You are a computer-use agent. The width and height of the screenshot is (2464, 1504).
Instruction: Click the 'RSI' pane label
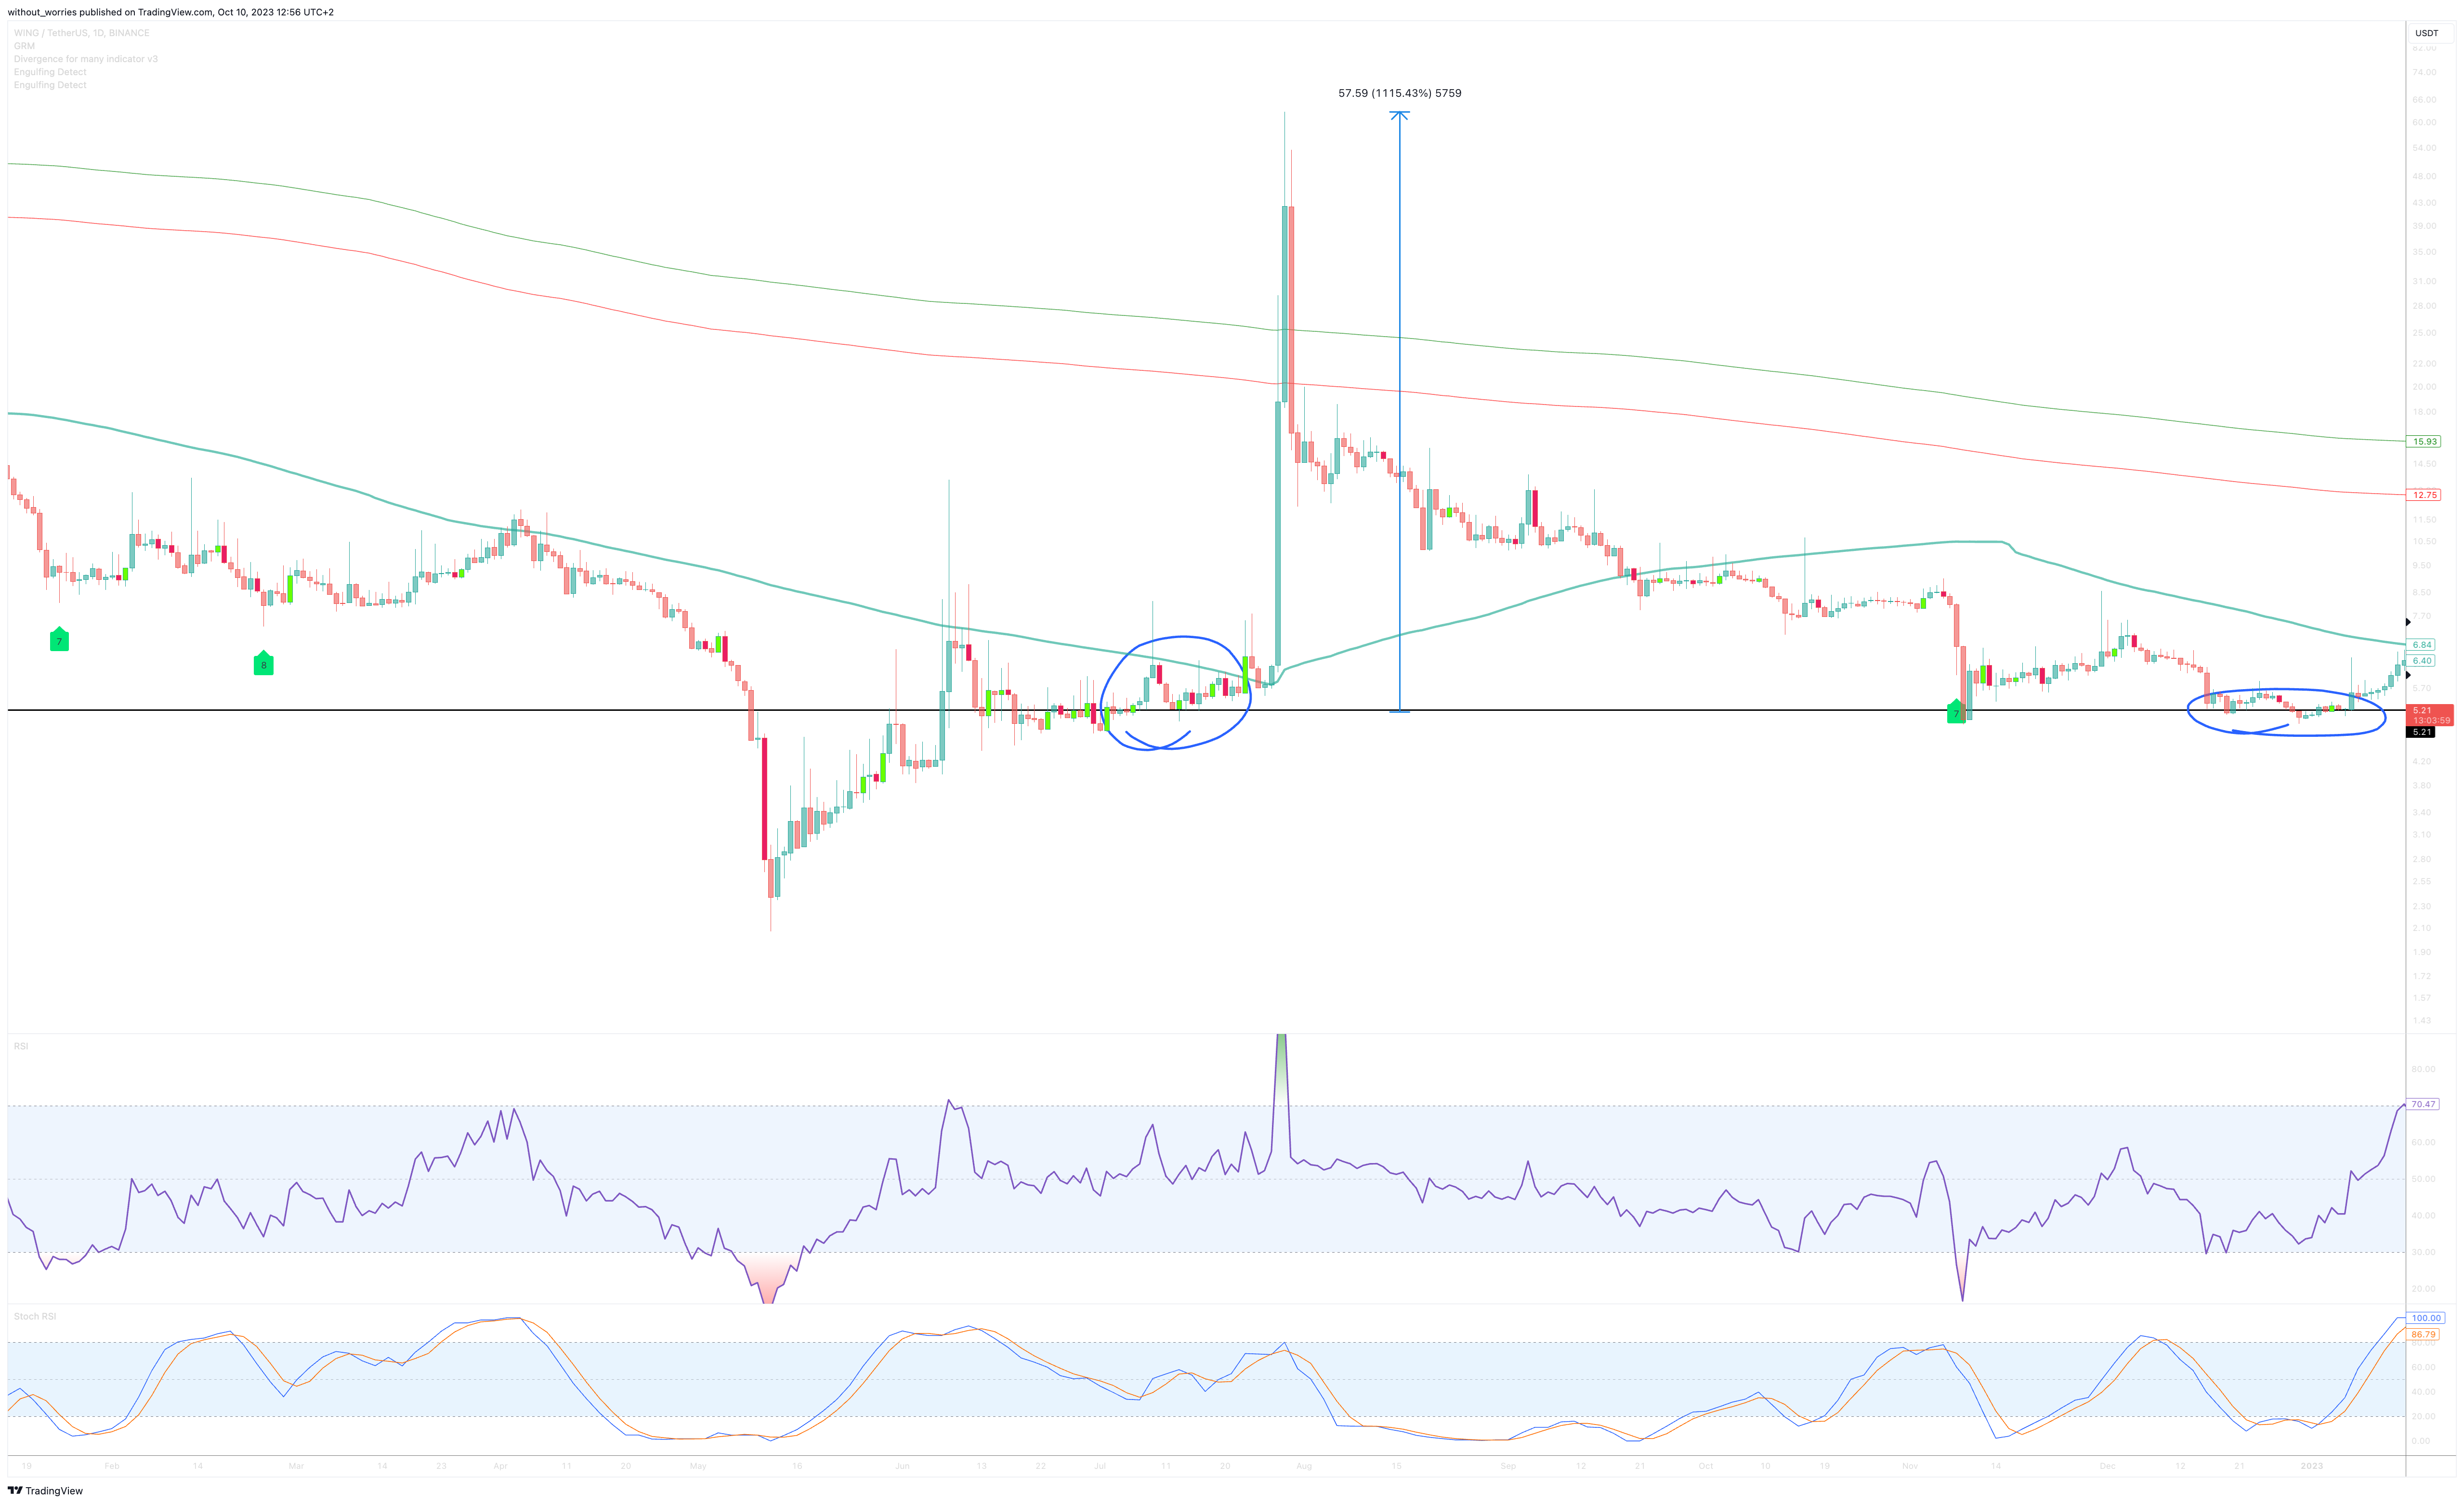[21, 1046]
